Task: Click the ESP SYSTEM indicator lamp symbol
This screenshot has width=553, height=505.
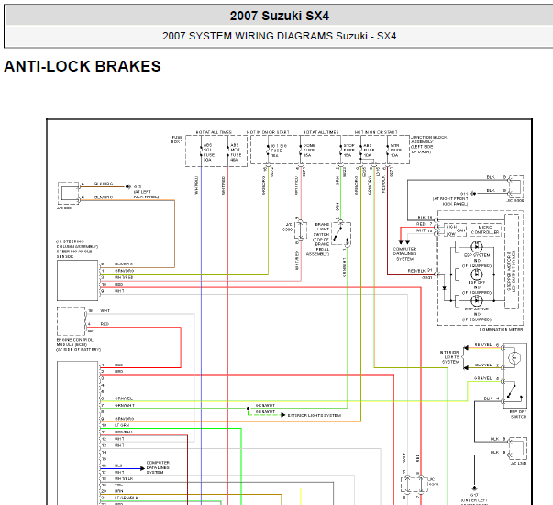Action: 477,246
